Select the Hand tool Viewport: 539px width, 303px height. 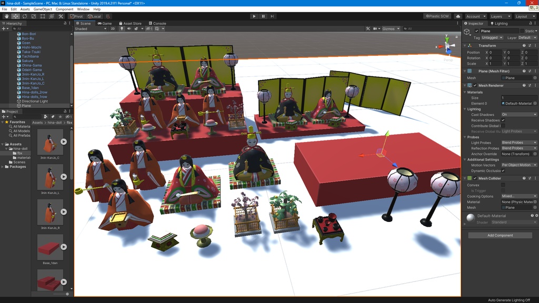tap(6, 16)
